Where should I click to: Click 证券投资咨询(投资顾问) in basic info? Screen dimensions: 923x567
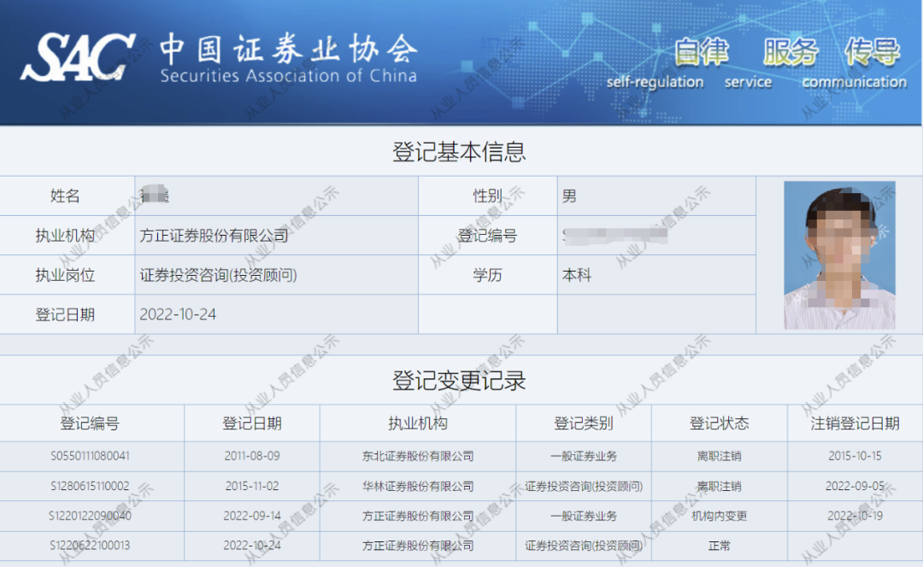219,275
